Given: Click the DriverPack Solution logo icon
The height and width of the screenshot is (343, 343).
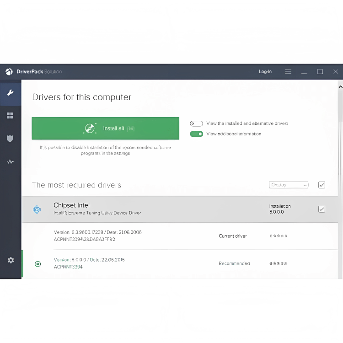Looking at the screenshot, I should 9,72.
